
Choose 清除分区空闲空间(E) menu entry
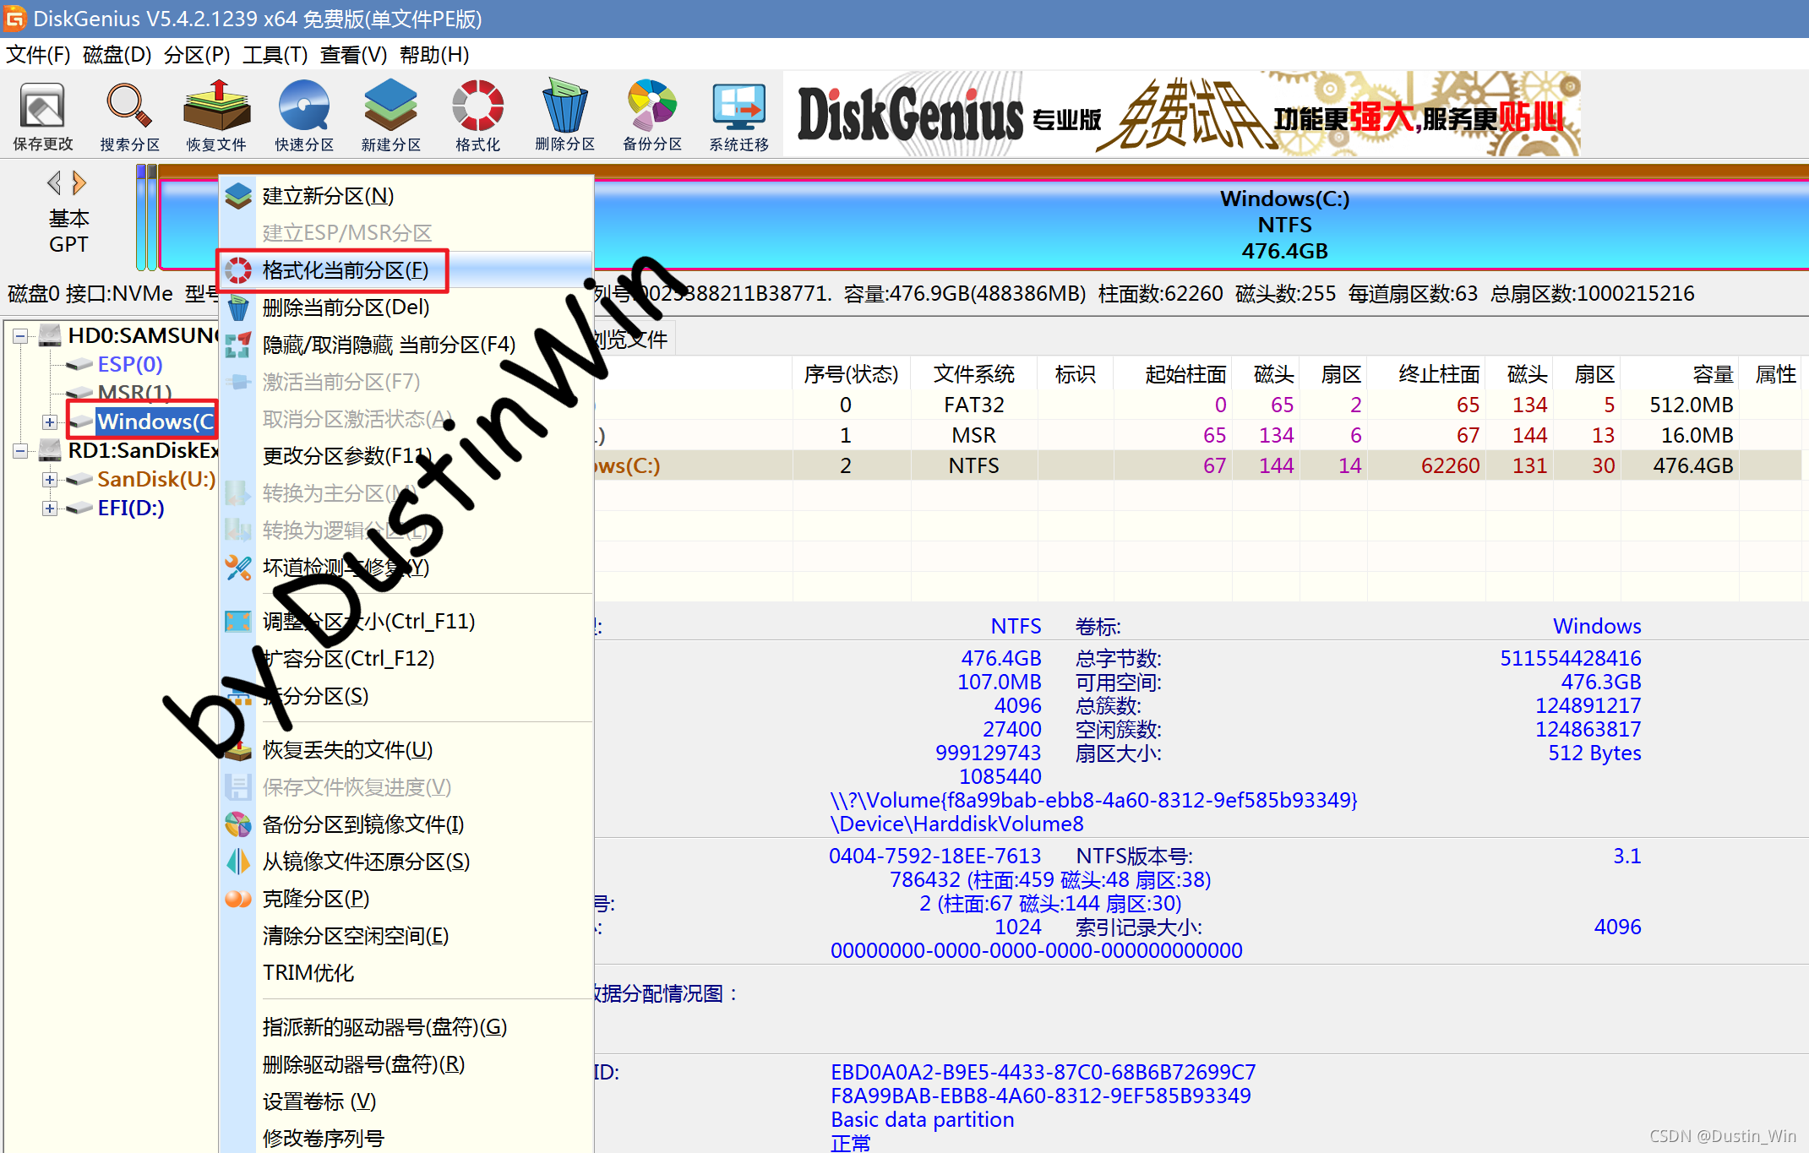click(x=406, y=936)
